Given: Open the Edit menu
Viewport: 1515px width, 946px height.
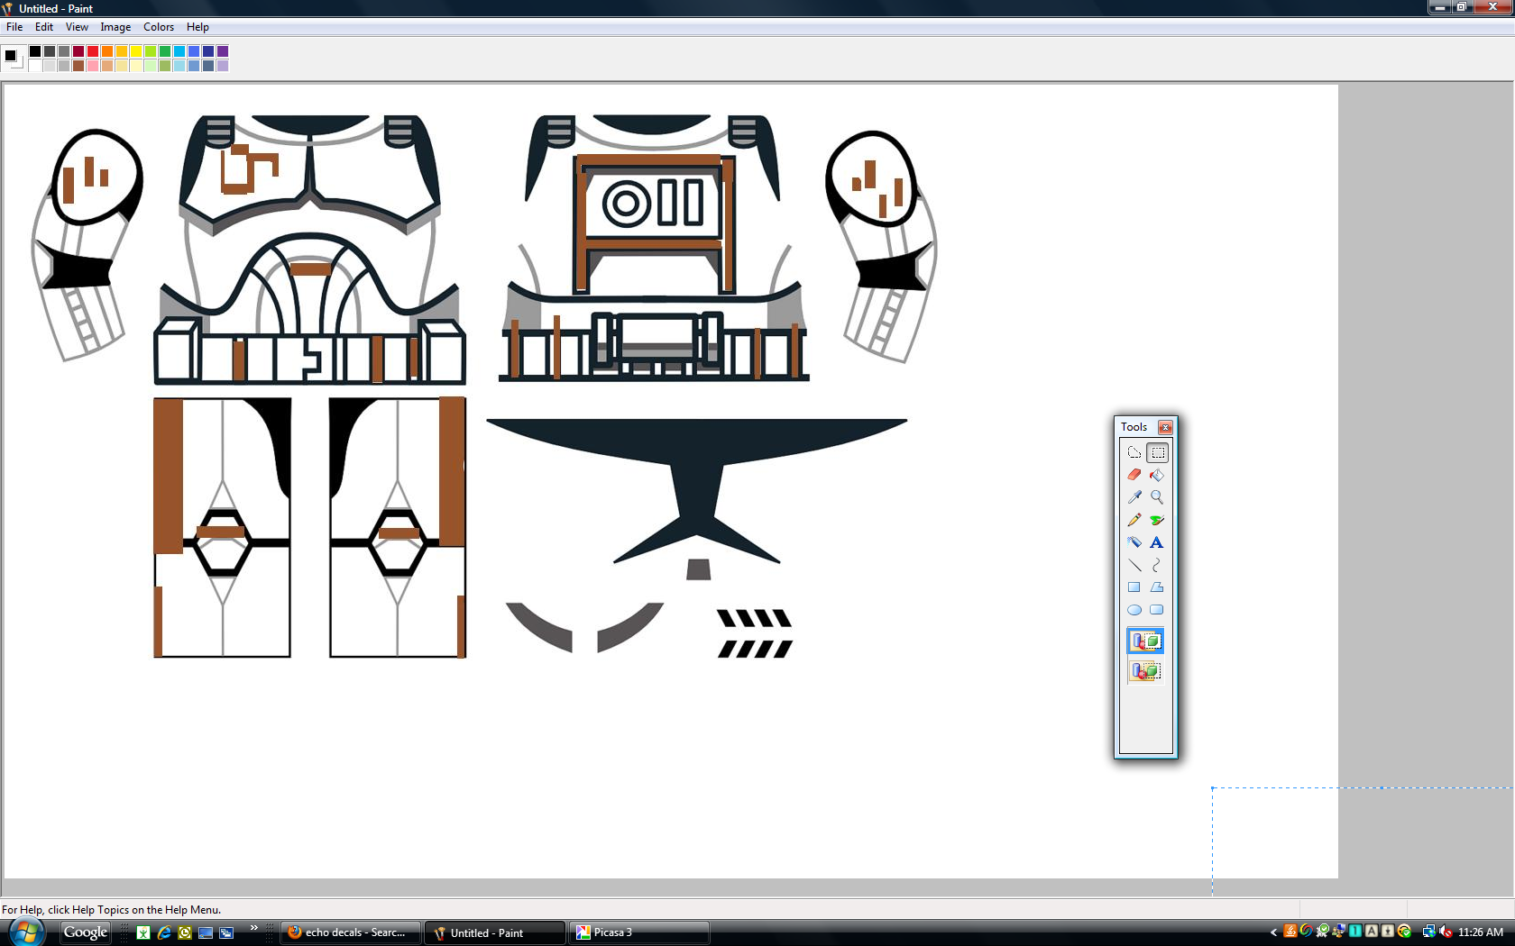Looking at the screenshot, I should (x=44, y=27).
